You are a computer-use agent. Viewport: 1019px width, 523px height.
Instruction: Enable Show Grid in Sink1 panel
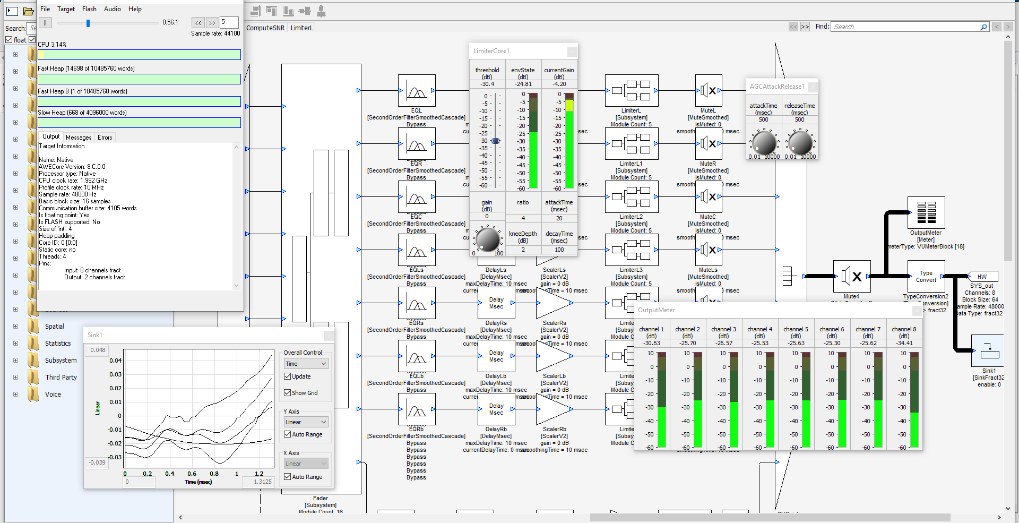pos(287,393)
